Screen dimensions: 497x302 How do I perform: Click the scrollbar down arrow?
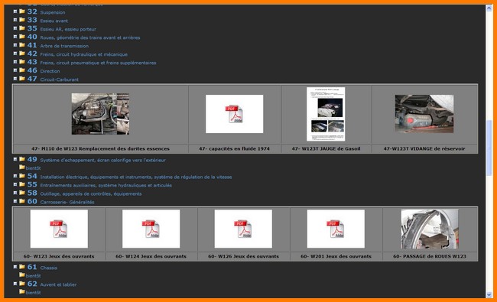489,294
